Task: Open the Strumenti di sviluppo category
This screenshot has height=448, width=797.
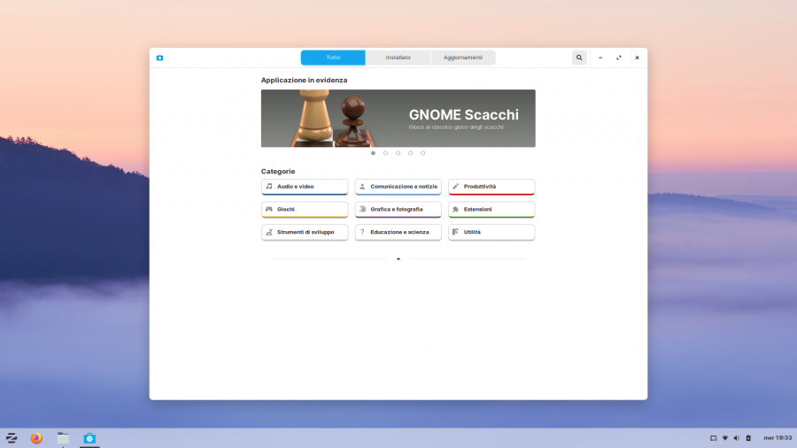Action: 305,232
